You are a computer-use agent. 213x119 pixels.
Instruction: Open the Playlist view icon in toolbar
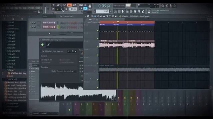115,12
